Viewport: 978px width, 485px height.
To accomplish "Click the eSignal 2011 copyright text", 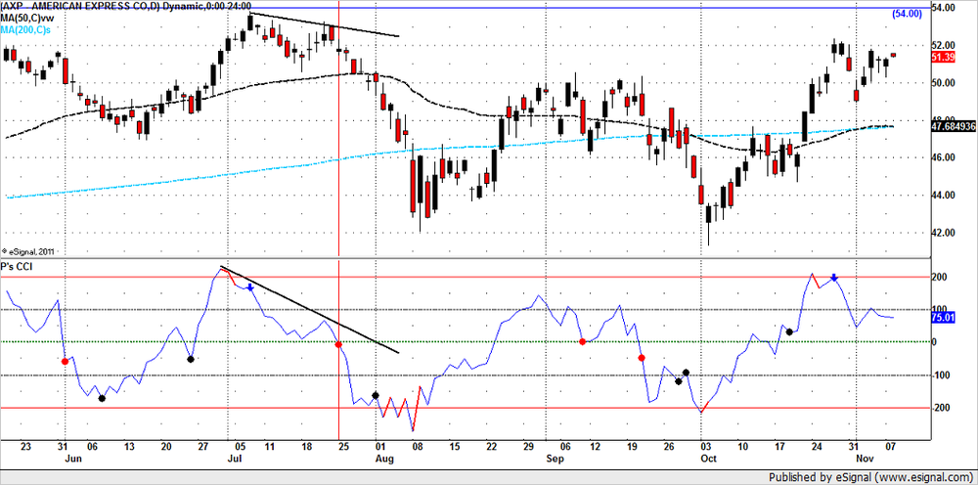I will (30, 252).
